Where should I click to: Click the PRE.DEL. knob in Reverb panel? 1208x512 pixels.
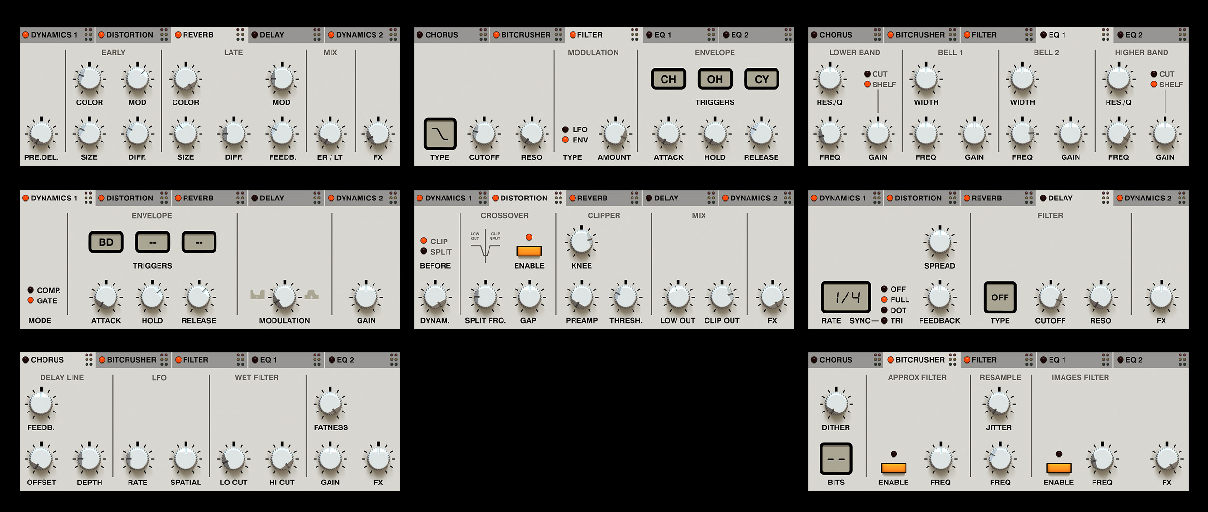pos(41,134)
